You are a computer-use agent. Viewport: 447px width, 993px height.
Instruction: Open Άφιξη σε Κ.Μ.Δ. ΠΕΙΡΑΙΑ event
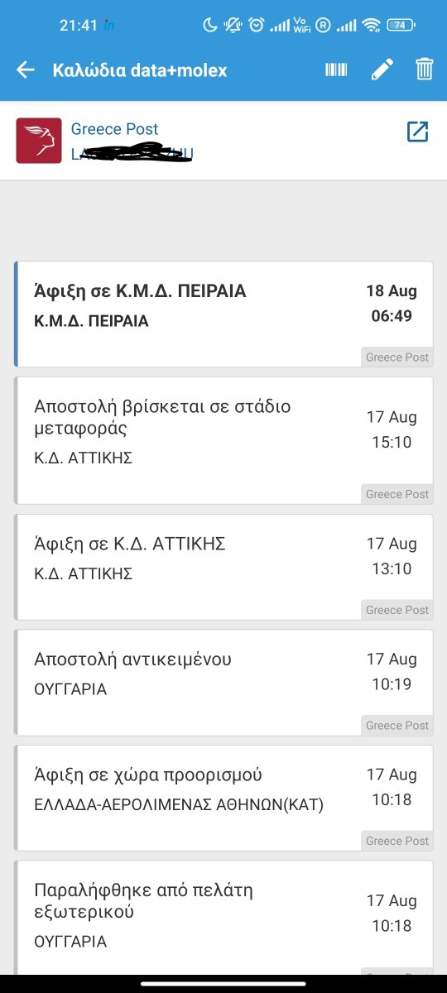coord(223,314)
